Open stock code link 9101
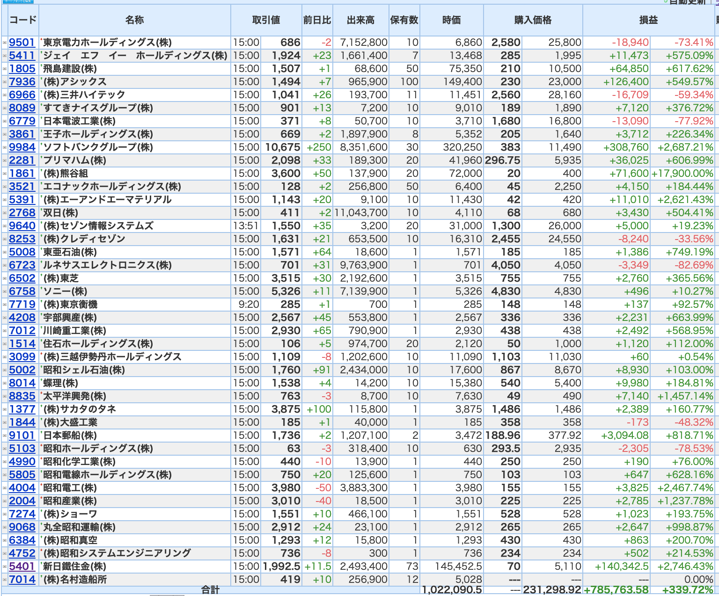This screenshot has height=596, width=719. coord(22,436)
